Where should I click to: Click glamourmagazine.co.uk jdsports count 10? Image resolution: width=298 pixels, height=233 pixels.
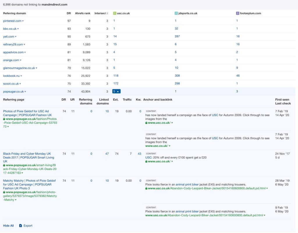point(176,68)
